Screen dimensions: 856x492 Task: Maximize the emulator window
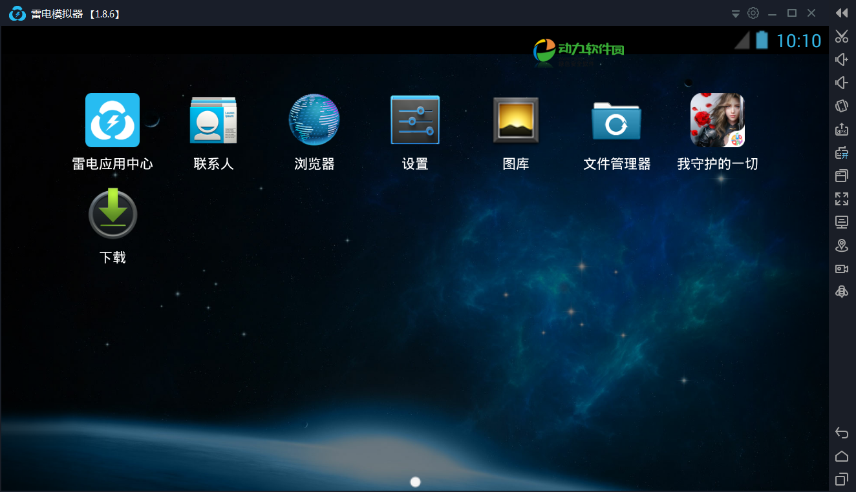[x=792, y=13]
